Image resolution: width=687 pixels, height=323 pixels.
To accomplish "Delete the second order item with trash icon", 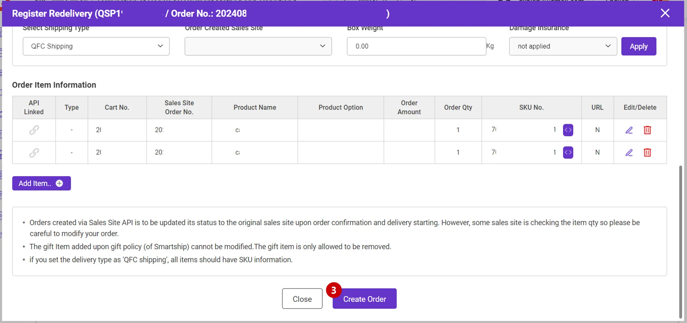I will click(x=647, y=152).
